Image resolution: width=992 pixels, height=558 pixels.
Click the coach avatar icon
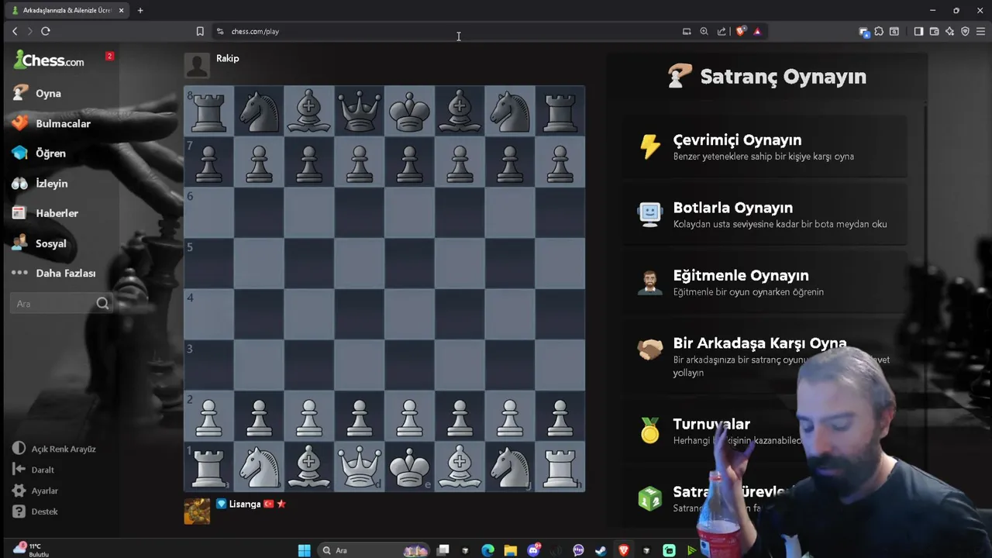coord(649,282)
